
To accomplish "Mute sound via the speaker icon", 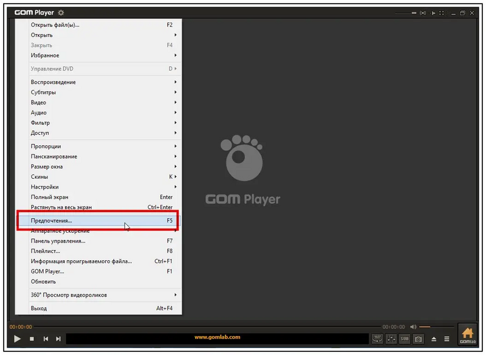I will [x=413, y=327].
